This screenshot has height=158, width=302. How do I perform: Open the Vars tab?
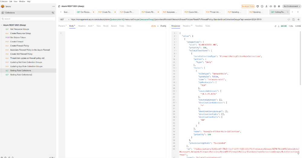[99, 26]
